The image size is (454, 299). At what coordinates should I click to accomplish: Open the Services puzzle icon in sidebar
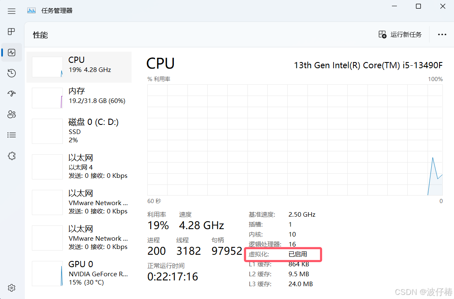click(x=12, y=156)
